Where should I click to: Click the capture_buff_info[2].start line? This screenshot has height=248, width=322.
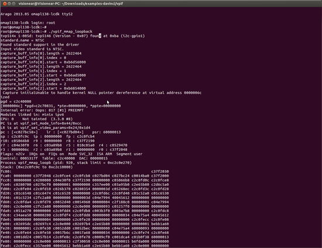pos(43,89)
